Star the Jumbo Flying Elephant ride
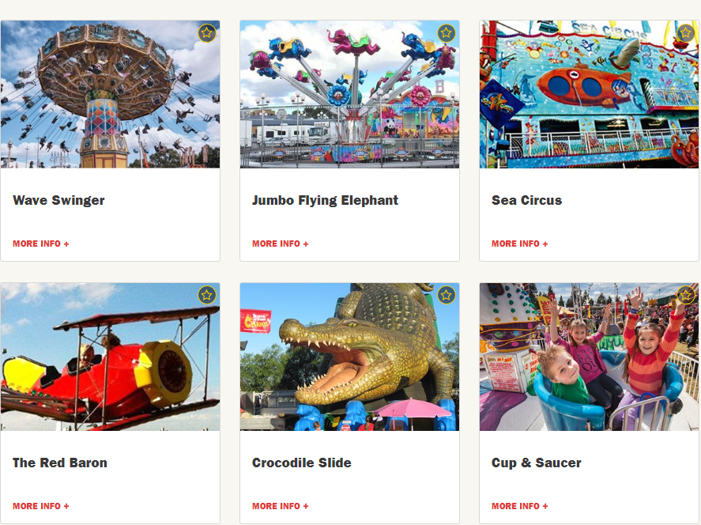This screenshot has width=701, height=525. point(447,33)
